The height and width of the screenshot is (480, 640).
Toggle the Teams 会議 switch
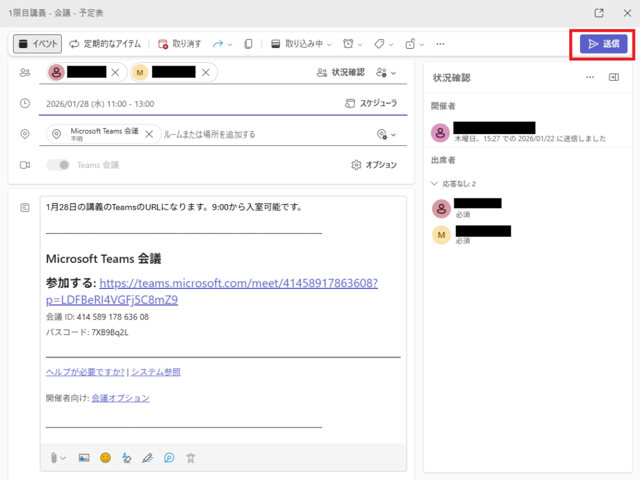(59, 165)
